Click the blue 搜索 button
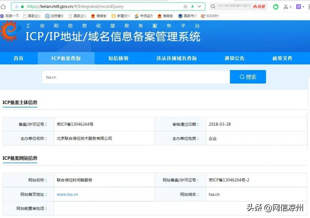This screenshot has height=218, width=310. click(248, 77)
